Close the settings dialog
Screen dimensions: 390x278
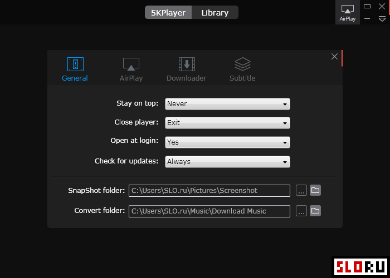coord(334,57)
